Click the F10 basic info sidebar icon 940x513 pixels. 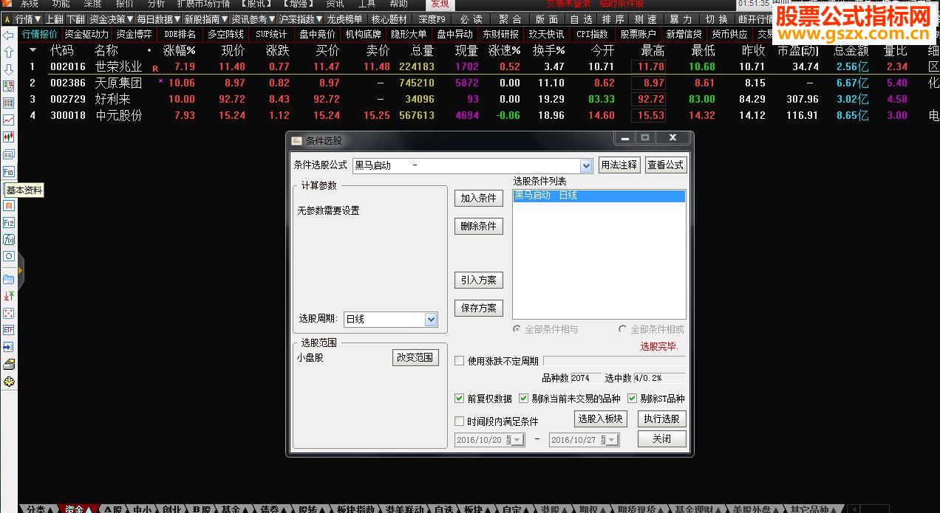(9, 171)
